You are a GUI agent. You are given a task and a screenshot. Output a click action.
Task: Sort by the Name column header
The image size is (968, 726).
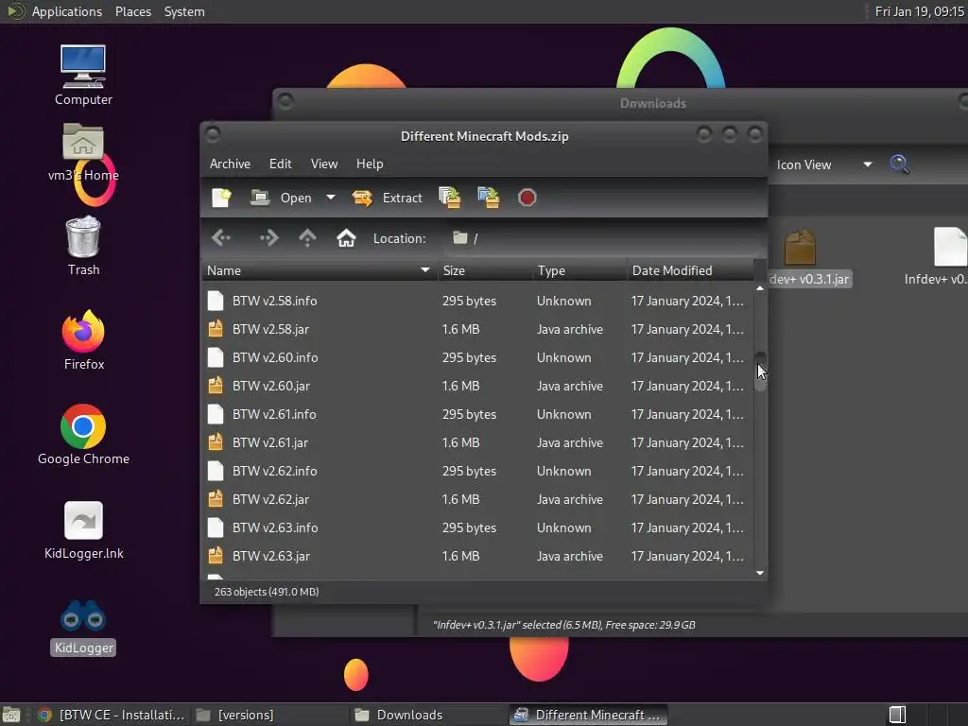pyautogui.click(x=320, y=270)
